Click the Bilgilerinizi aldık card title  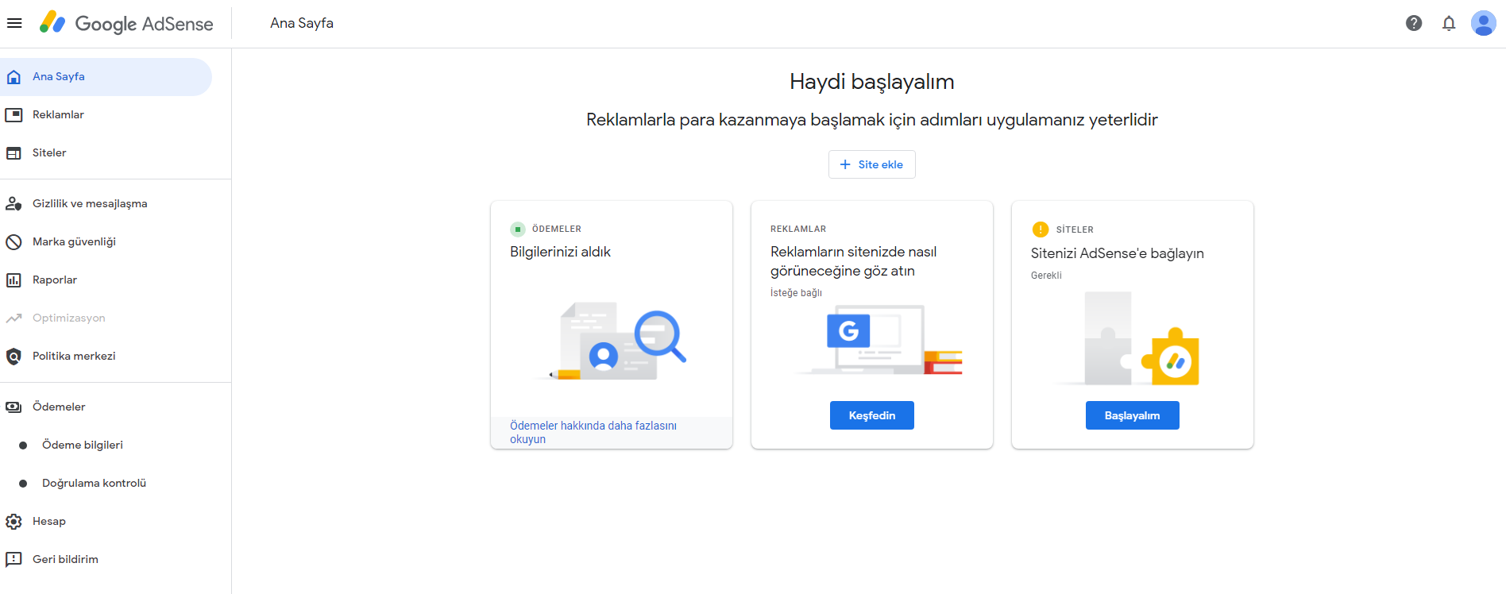tap(560, 252)
